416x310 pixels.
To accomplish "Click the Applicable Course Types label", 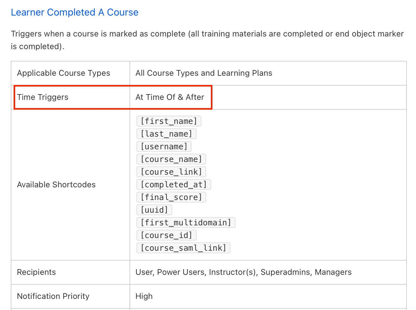I will (63, 73).
